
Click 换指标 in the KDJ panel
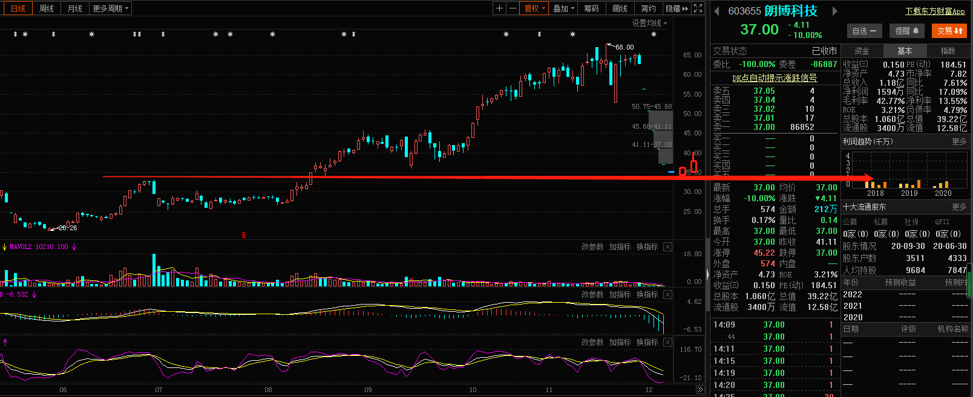click(647, 342)
